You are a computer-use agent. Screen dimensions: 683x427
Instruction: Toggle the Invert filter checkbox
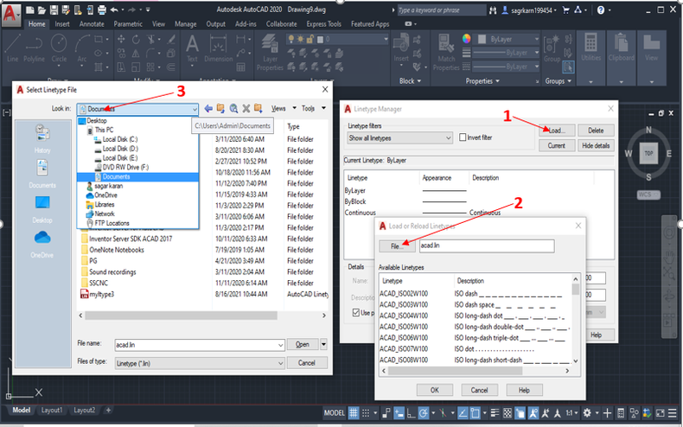pyautogui.click(x=463, y=137)
